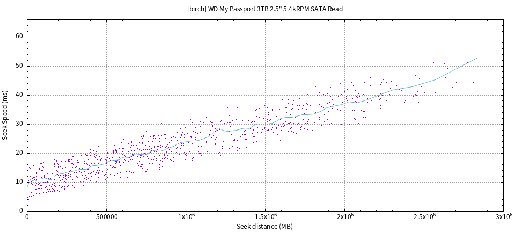Image resolution: width=515 pixels, height=232 pixels.
Task: Click the 0 tick label on x-axis
Action: pos(27,218)
